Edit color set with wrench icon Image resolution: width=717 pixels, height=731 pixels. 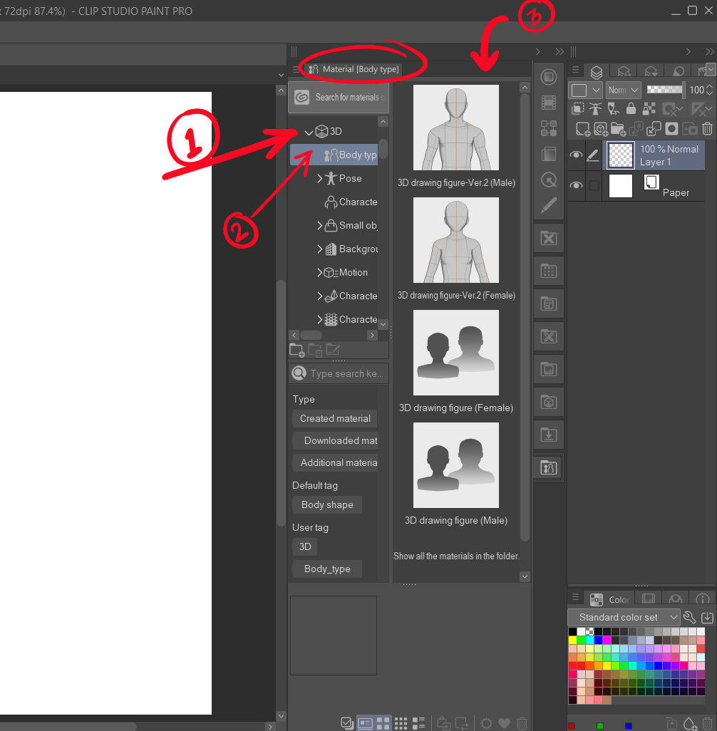coord(689,617)
